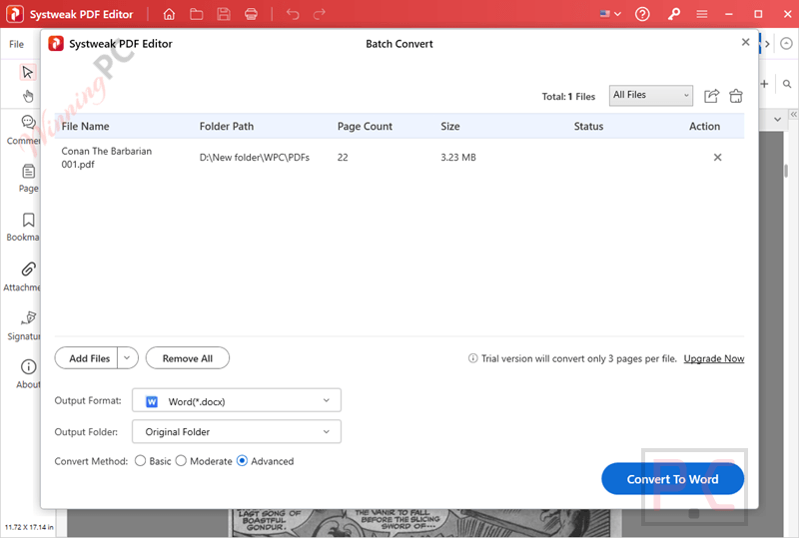Open the Signature panel in sidebar

click(x=24, y=326)
